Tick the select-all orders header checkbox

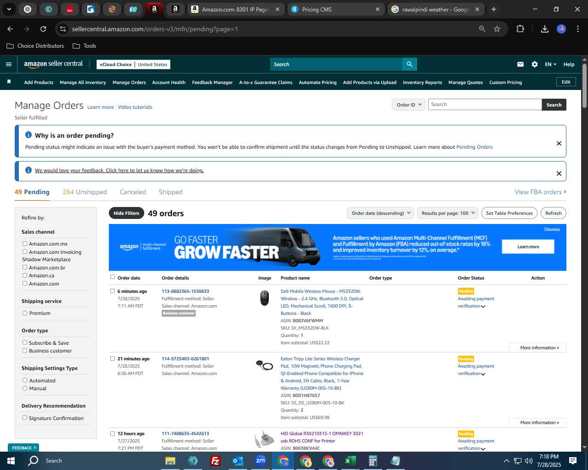tap(112, 277)
